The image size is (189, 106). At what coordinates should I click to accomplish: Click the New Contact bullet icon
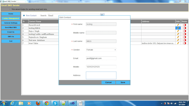pos(24,16)
